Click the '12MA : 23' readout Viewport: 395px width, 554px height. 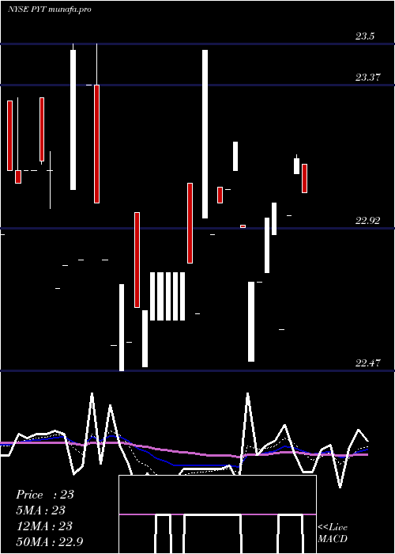point(44,526)
